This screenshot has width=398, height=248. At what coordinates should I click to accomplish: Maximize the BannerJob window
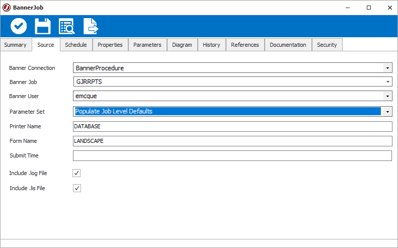click(369, 8)
